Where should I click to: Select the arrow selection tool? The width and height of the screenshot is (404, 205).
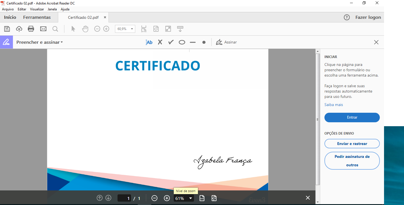[73, 29]
